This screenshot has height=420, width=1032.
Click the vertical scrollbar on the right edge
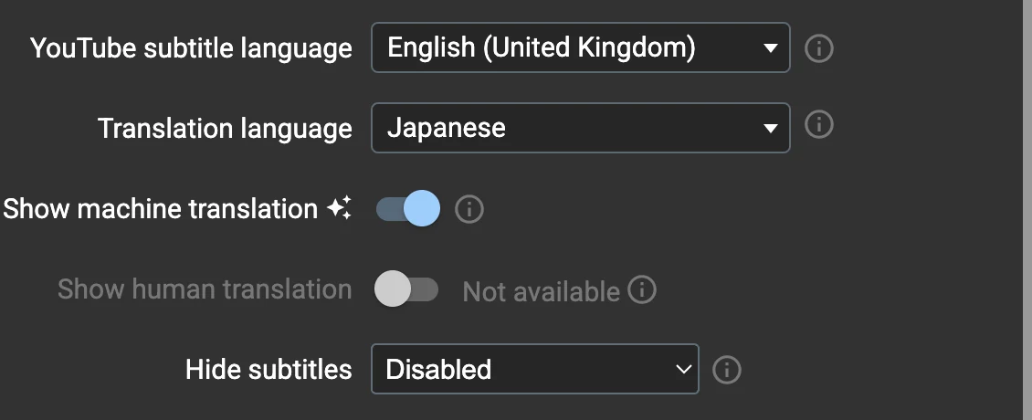(1026, 210)
